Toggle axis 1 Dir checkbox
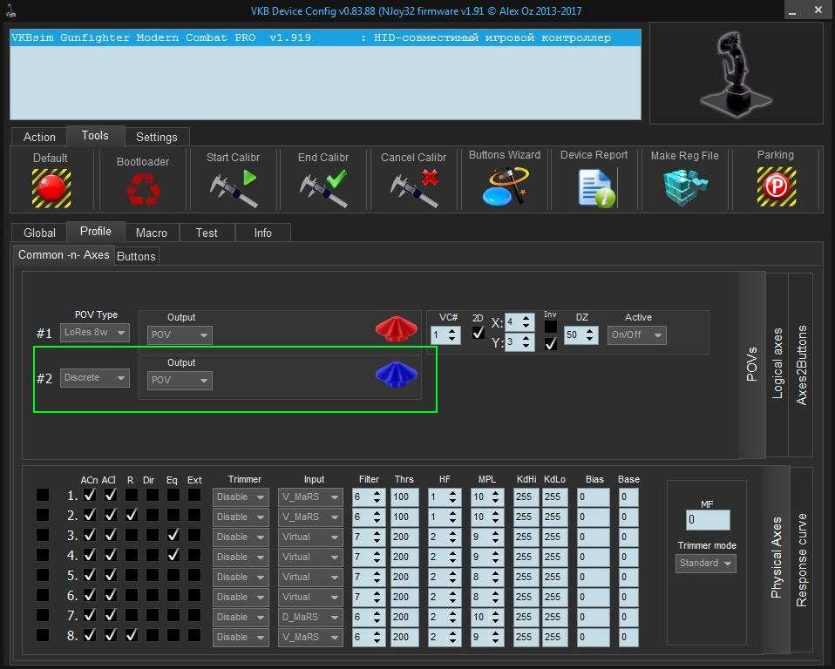Image resolution: width=835 pixels, height=669 pixels. coord(153,495)
